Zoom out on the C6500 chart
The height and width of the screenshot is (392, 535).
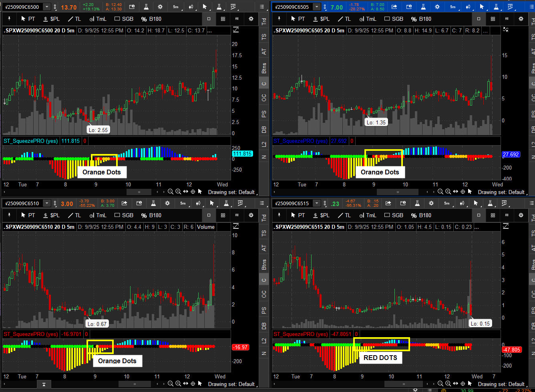[171, 192]
